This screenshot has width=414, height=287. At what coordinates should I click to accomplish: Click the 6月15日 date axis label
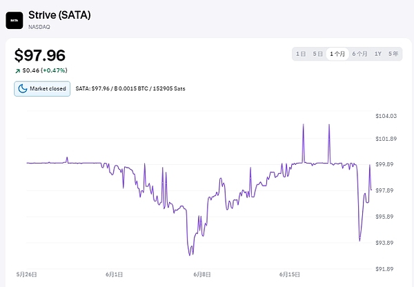click(x=290, y=275)
